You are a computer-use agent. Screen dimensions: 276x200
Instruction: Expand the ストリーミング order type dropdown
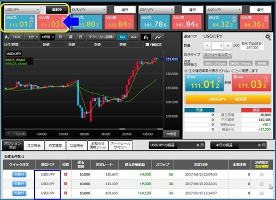click(217, 54)
